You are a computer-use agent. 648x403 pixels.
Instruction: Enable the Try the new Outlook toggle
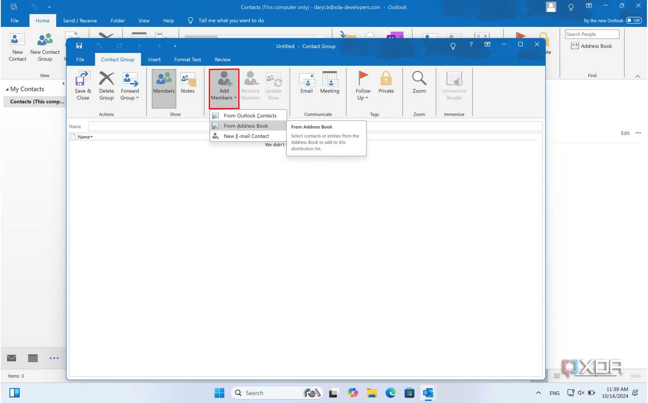pyautogui.click(x=634, y=20)
